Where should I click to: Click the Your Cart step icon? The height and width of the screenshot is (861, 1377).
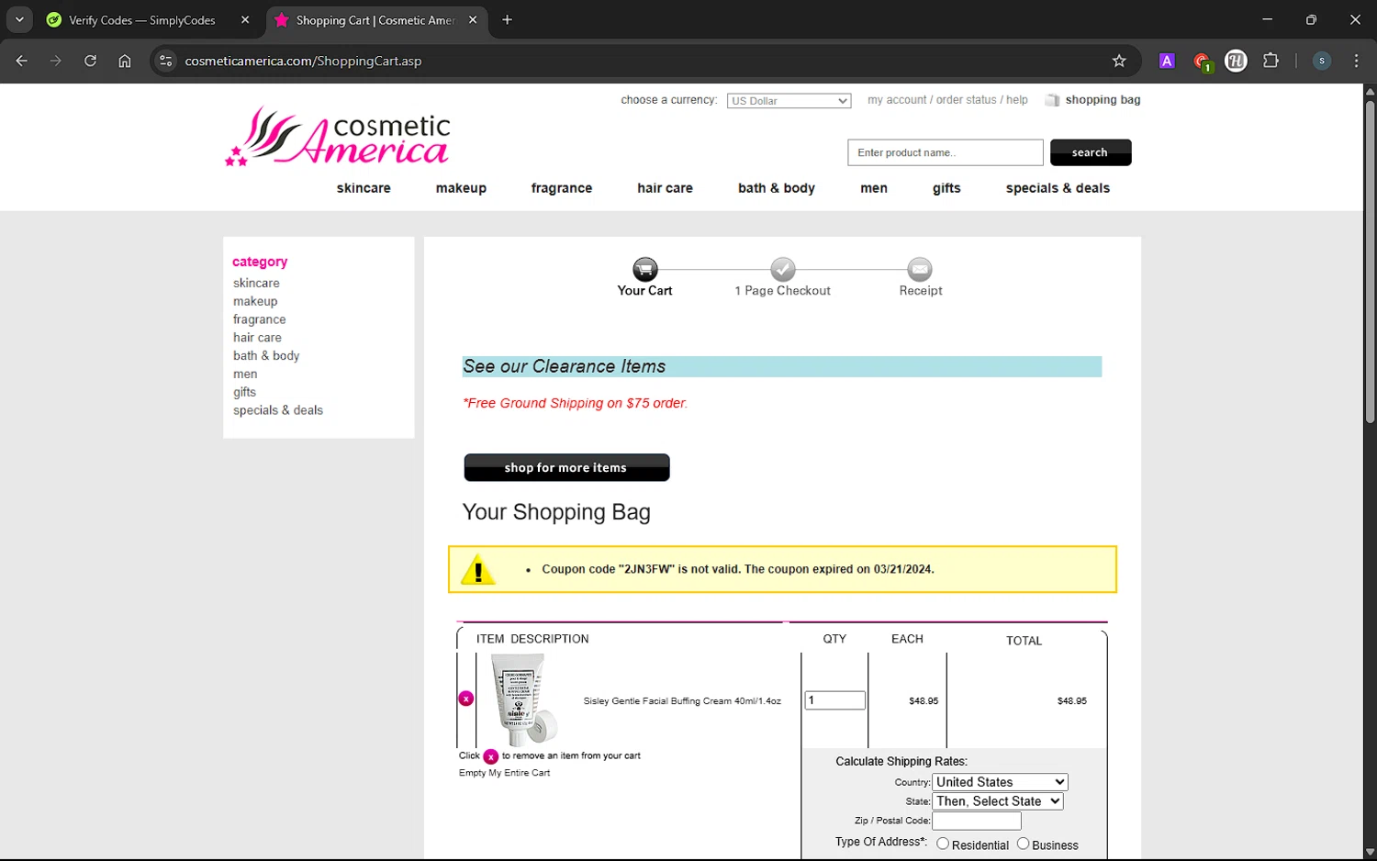[645, 269]
